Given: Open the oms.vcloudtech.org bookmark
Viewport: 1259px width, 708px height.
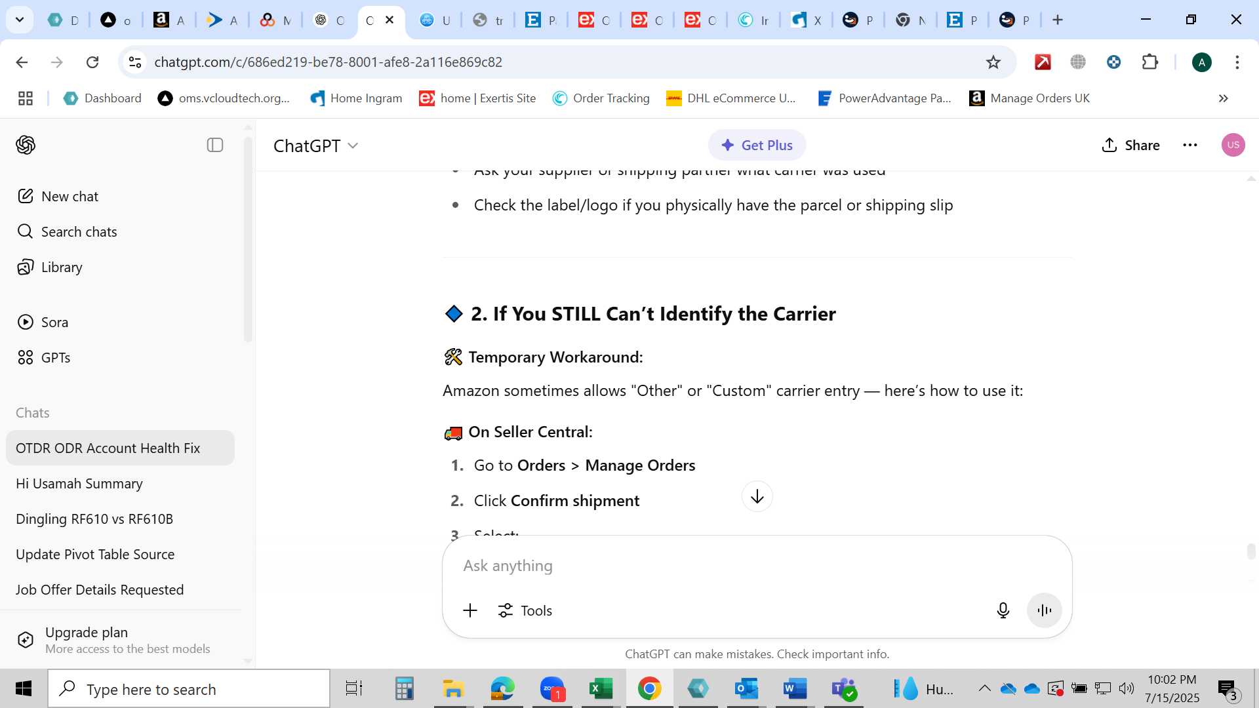Looking at the screenshot, I should pos(224,98).
